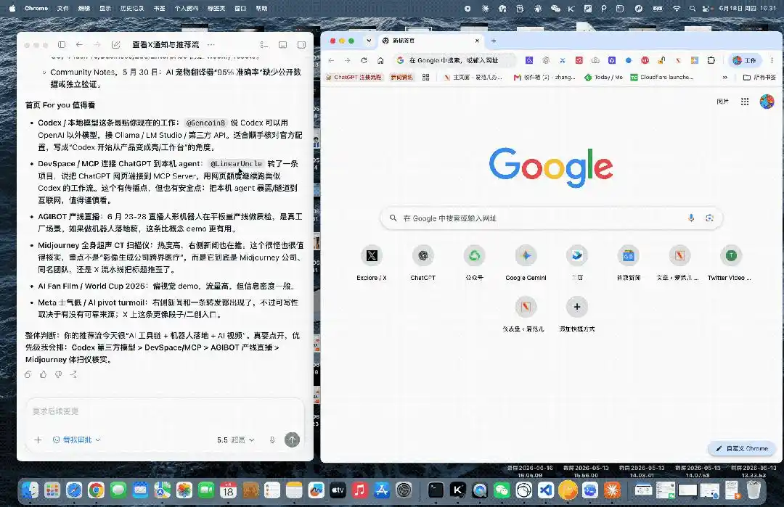784x507 pixels.
Task: Open Google apps grid
Action: click(x=745, y=102)
